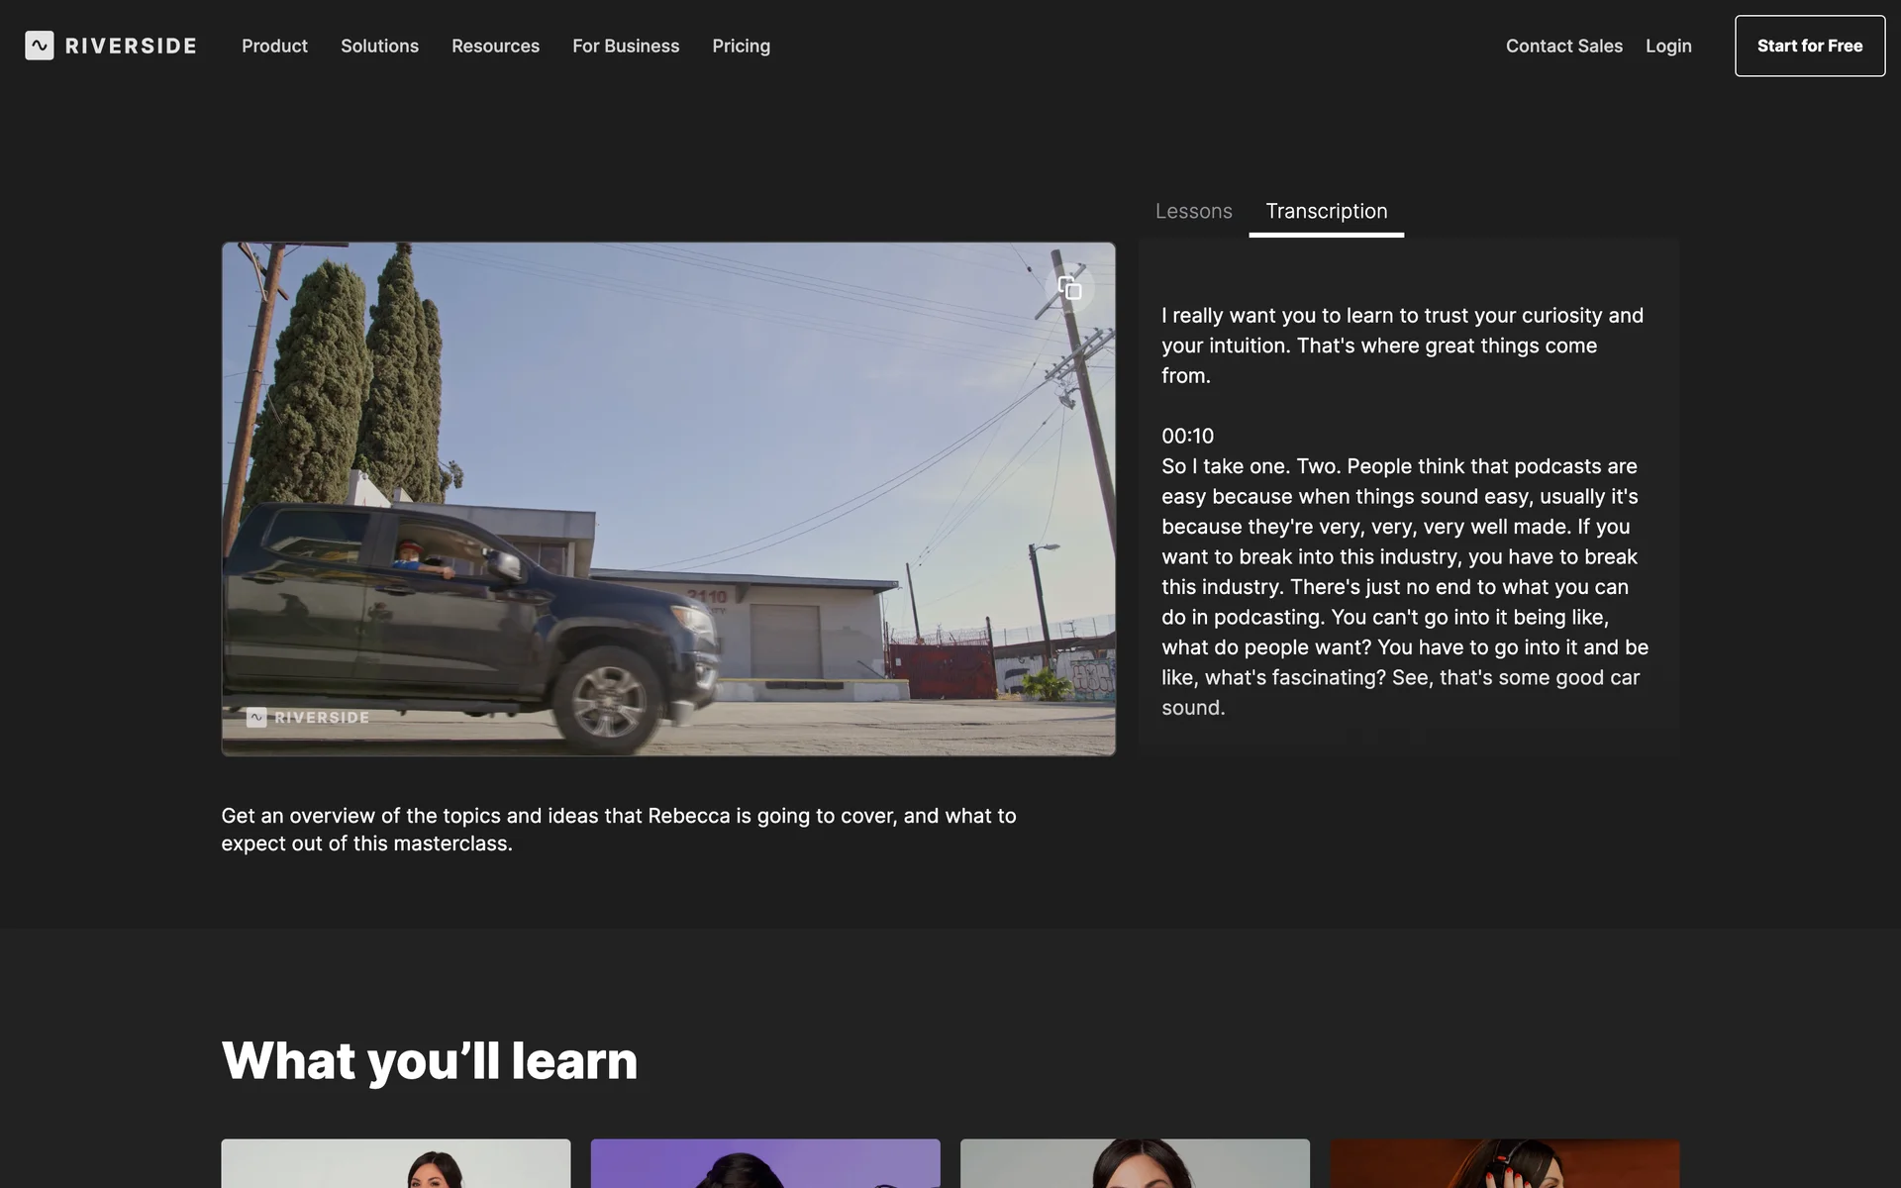Click the Login link
This screenshot has height=1188, width=1901.
point(1668,46)
